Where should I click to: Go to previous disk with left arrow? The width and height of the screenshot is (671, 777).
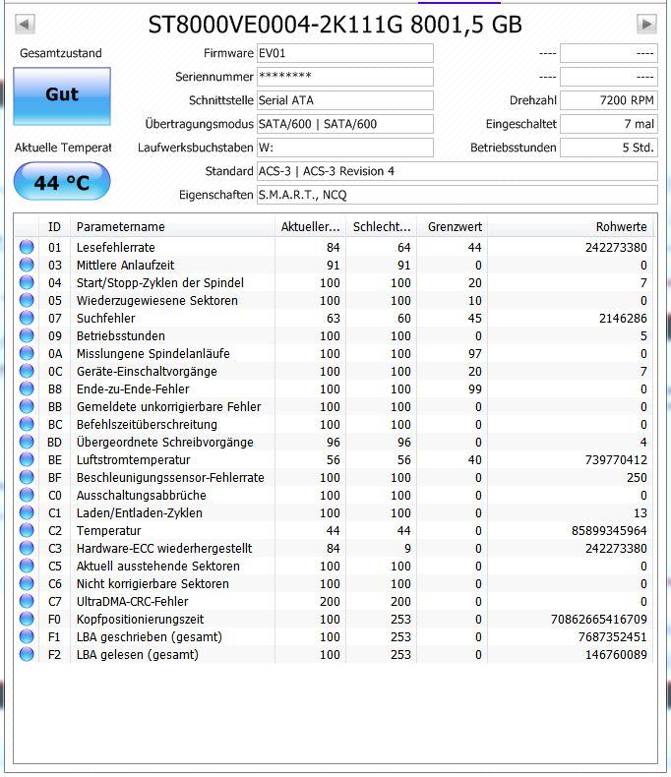coord(25,24)
